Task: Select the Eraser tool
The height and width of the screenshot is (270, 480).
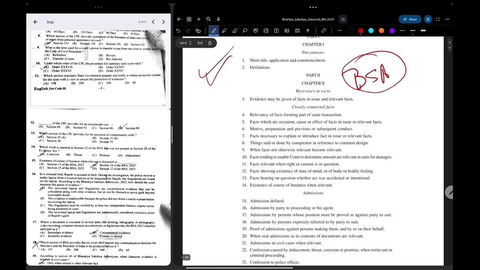Action: tap(235, 31)
